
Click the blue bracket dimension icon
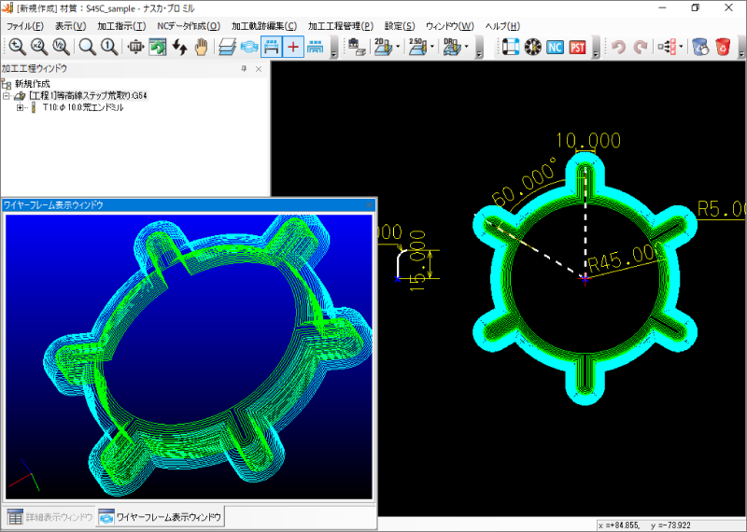point(315,47)
